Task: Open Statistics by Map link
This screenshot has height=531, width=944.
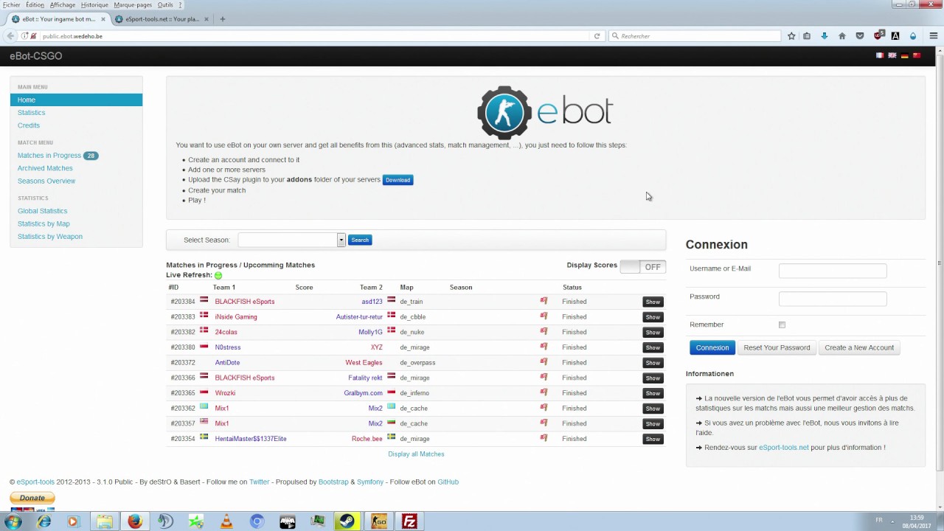Action: tap(44, 223)
